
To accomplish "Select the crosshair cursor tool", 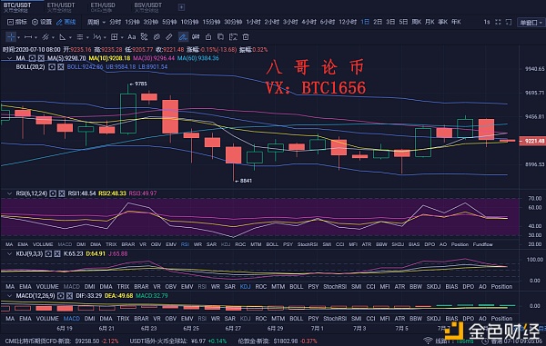I will click(11, 37).
